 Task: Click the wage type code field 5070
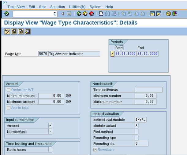click(x=43, y=54)
